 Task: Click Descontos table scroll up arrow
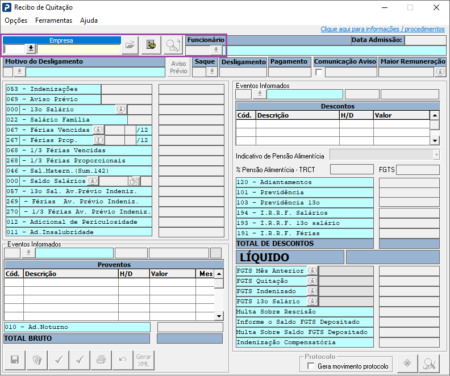435,115
